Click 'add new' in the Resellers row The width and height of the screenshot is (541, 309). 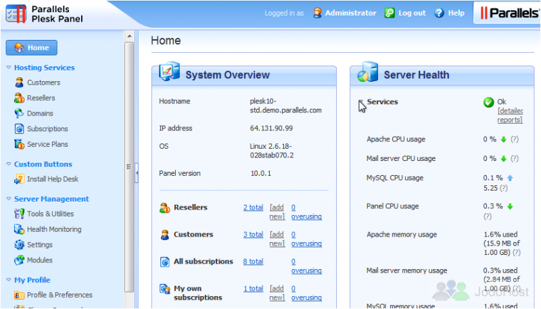[x=277, y=212]
